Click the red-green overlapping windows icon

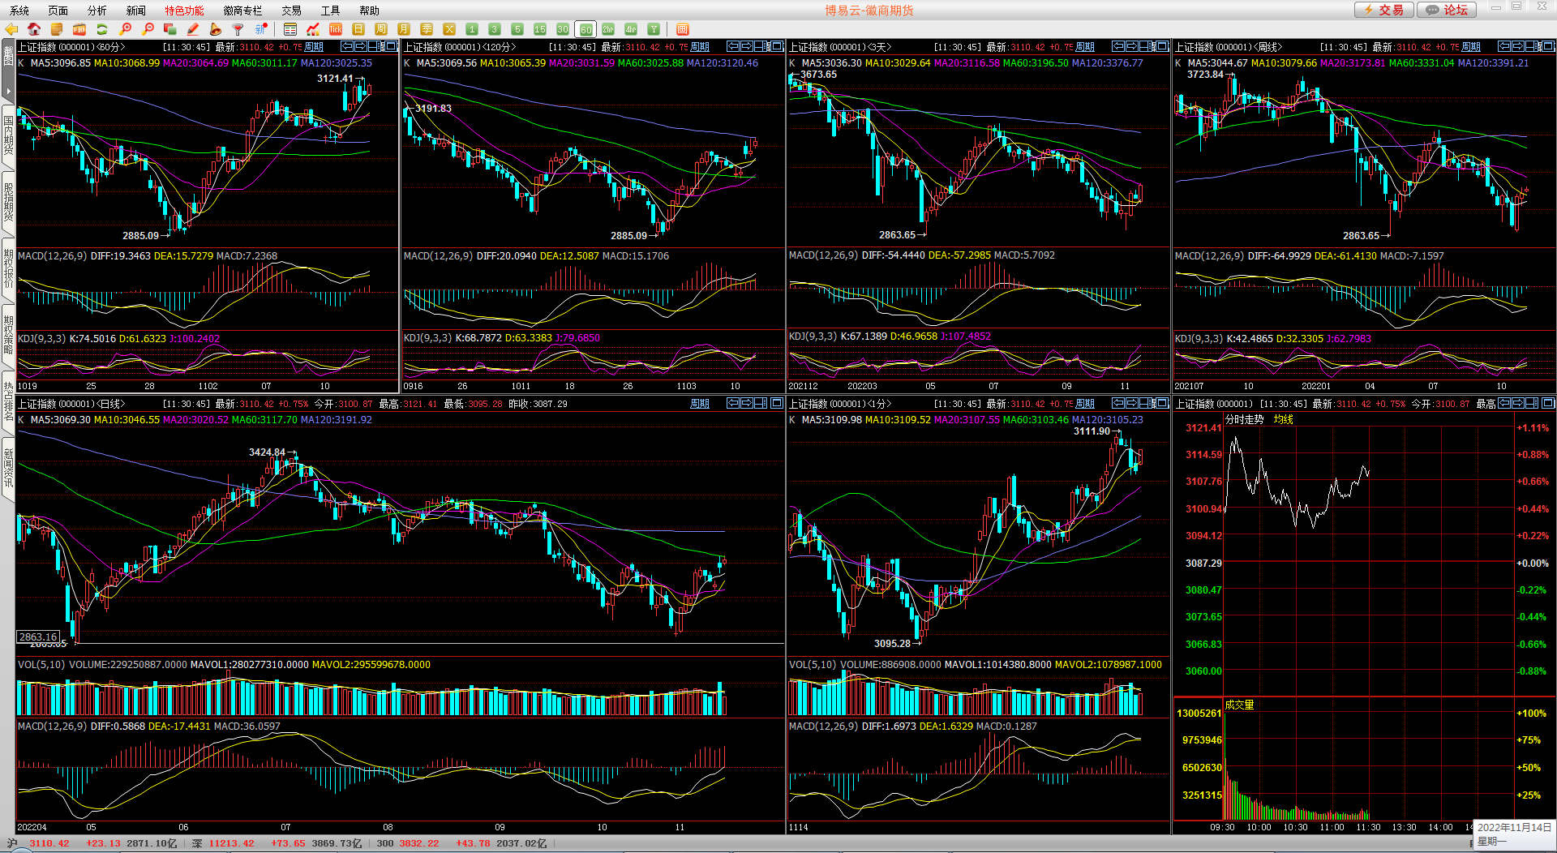tap(170, 29)
